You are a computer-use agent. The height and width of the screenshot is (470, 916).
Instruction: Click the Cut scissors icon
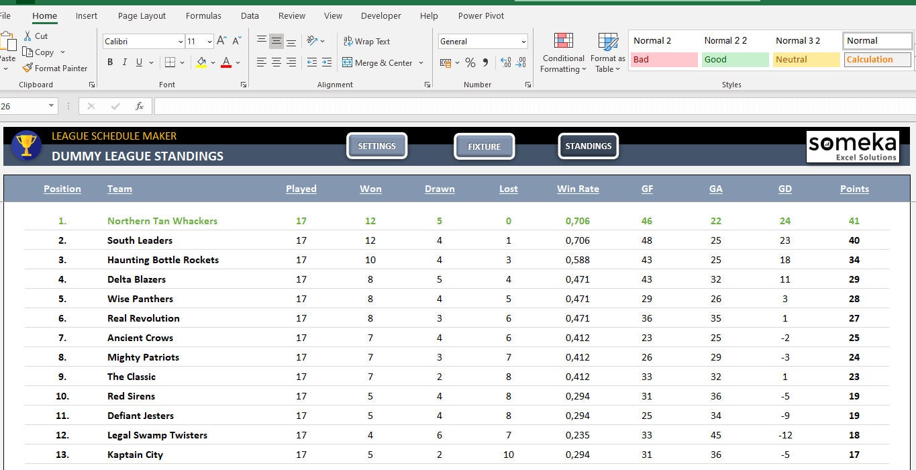tap(28, 36)
